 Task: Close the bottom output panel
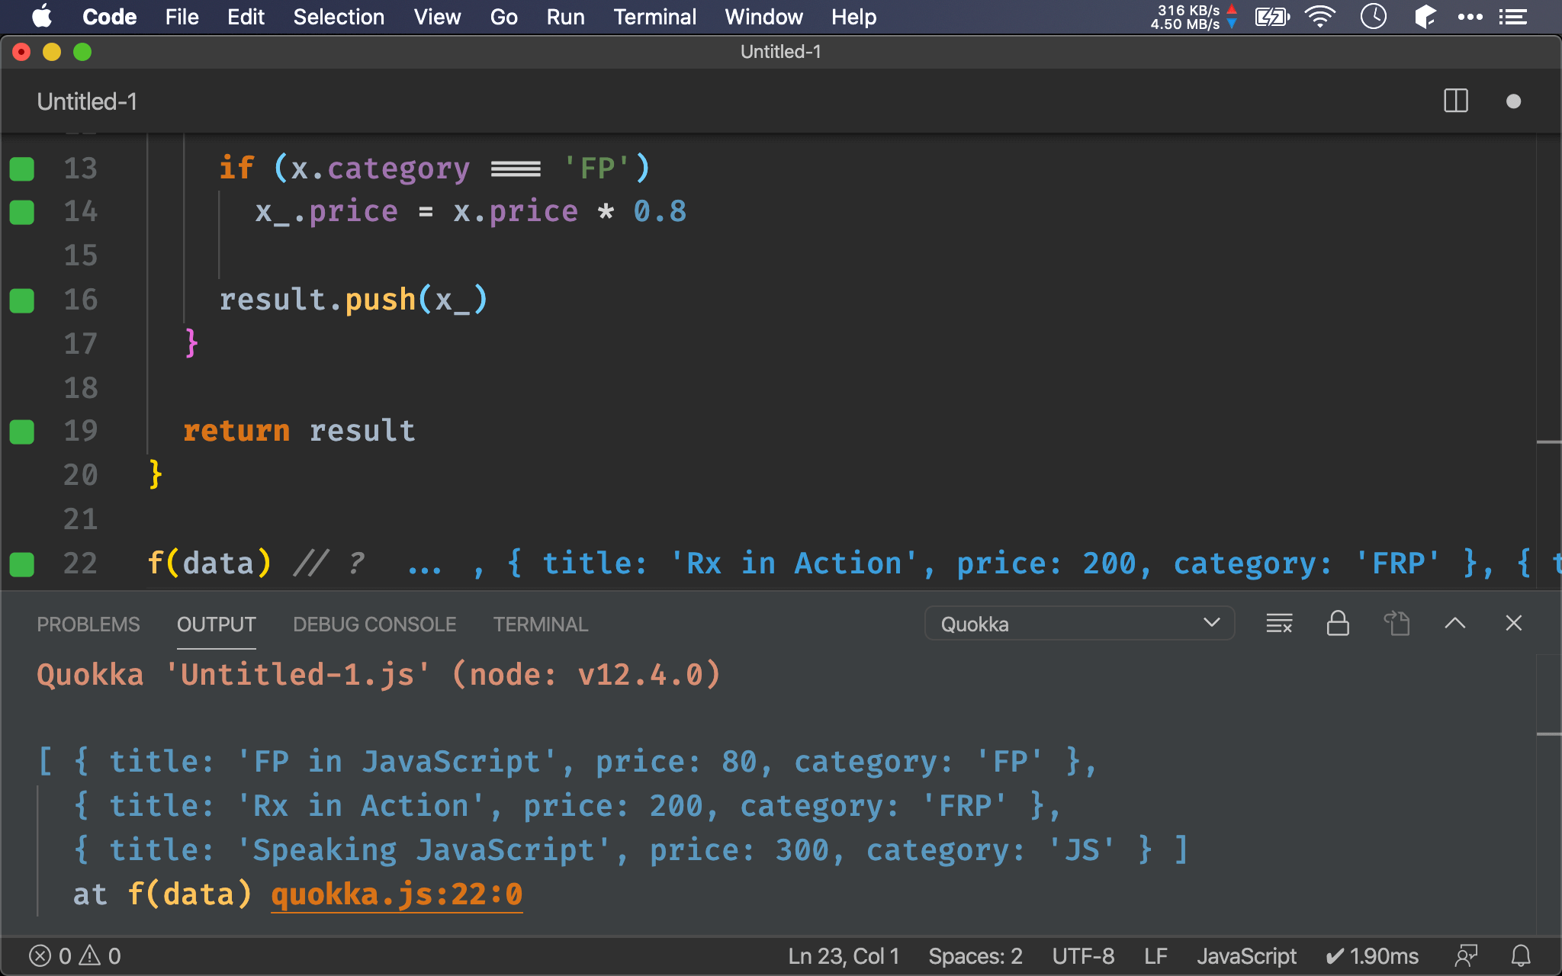1513,624
